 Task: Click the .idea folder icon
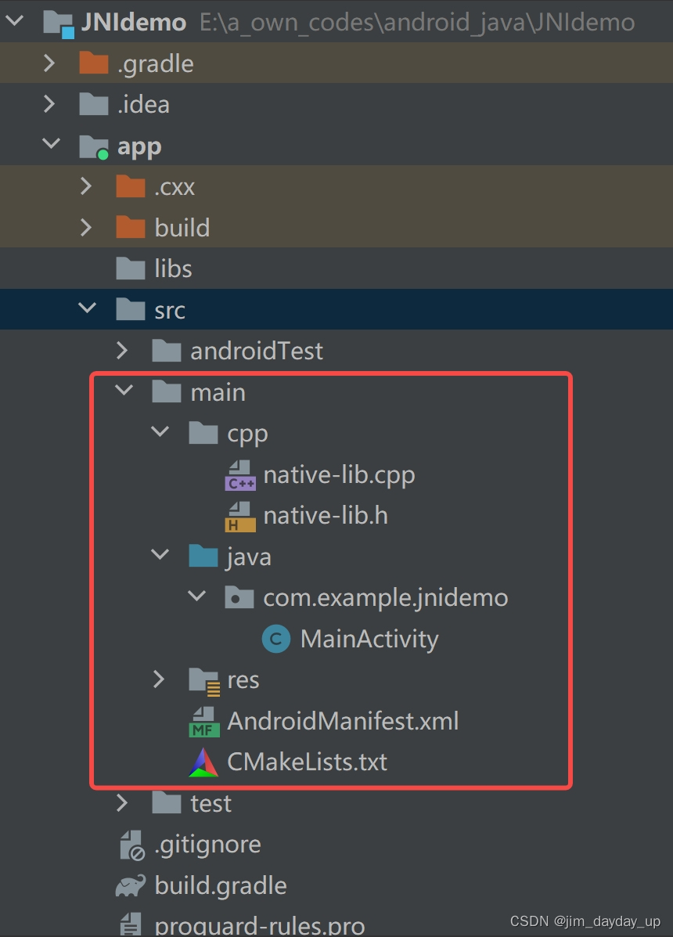(94, 104)
